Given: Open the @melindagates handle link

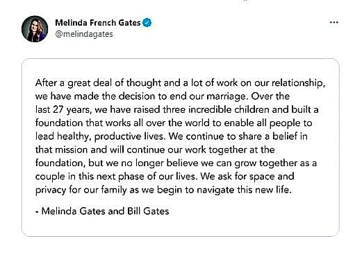Looking at the screenshot, I should click(84, 34).
